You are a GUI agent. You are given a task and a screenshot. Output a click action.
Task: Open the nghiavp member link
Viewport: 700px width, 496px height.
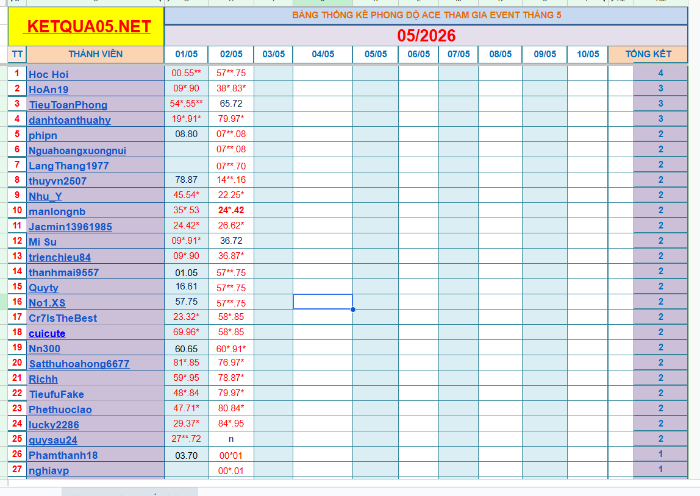pos(49,470)
